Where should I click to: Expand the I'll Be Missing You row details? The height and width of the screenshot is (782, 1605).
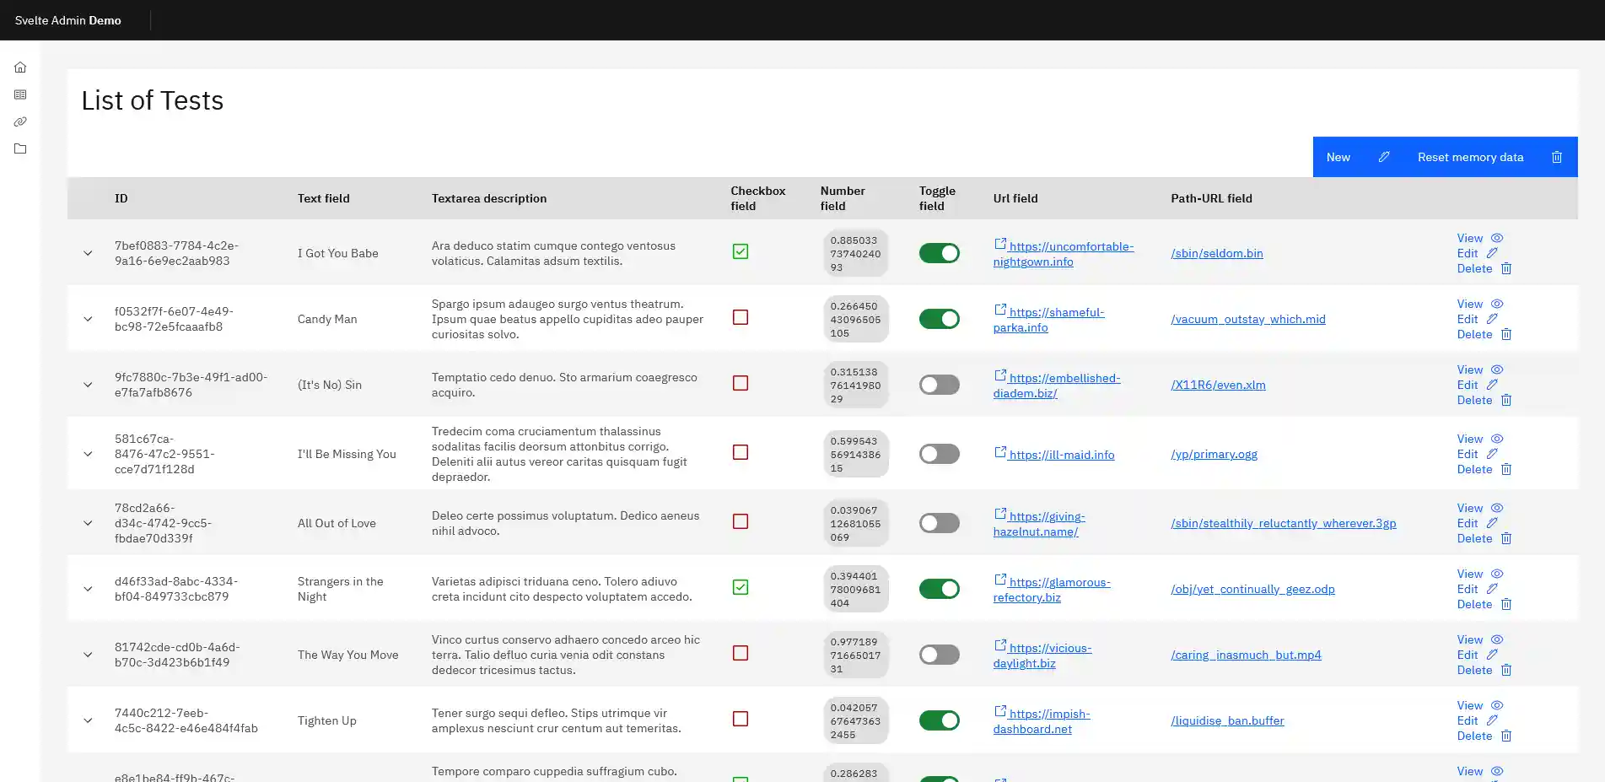coord(88,453)
